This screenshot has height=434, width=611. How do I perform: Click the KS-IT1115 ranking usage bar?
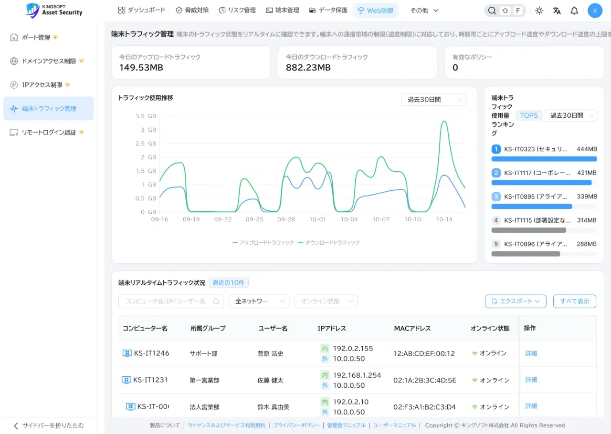pos(544,230)
